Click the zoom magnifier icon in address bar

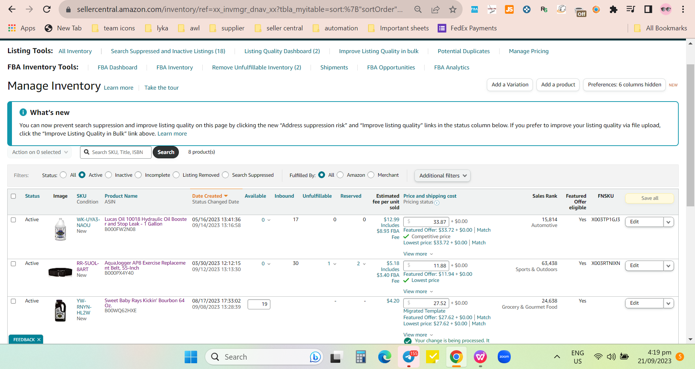(418, 9)
